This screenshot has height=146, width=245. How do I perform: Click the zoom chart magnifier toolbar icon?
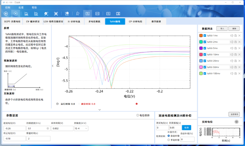click(67, 14)
